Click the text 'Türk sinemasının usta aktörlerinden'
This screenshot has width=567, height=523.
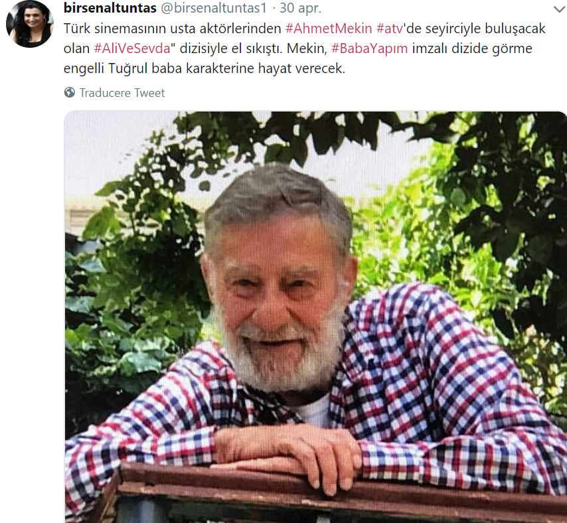[172, 28]
